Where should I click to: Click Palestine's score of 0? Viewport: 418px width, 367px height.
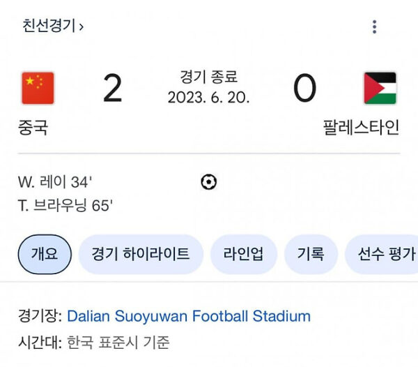304,89
